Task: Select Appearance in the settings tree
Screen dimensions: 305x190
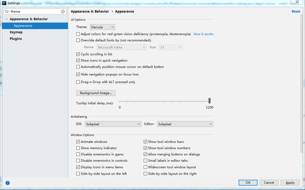Action: pos(35,26)
